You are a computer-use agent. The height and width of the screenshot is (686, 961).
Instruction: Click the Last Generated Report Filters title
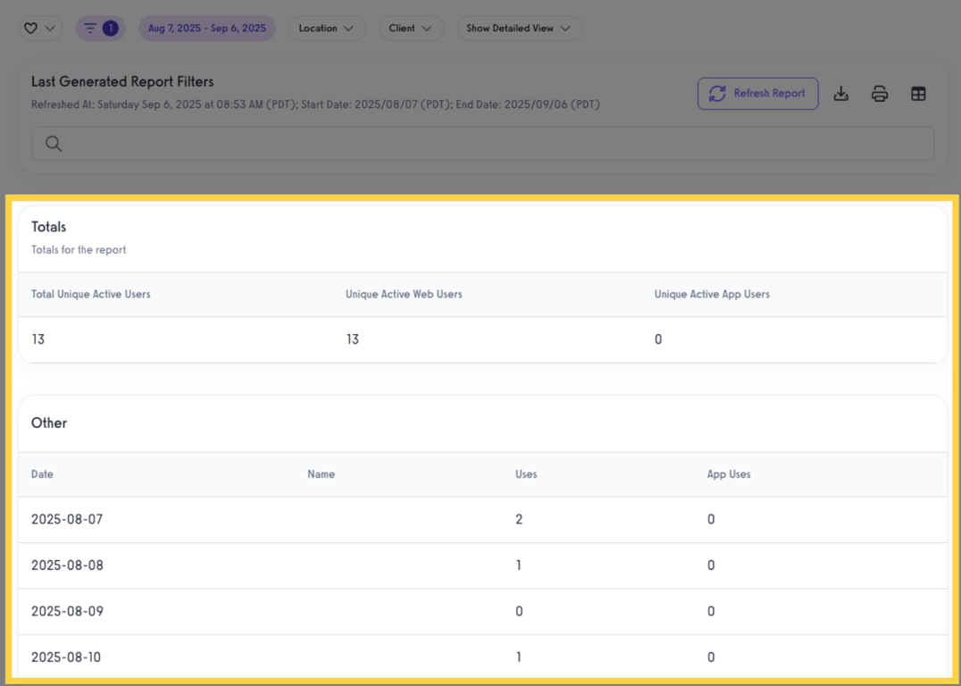pos(122,81)
